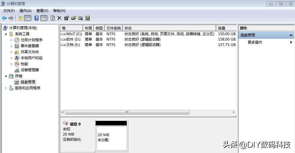The width and height of the screenshot is (295, 153).
Task: Click the 任务计划程序 clock icon
Action: coord(17,40)
